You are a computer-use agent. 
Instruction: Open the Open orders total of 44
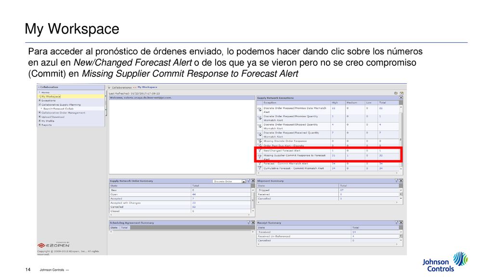[194, 194]
